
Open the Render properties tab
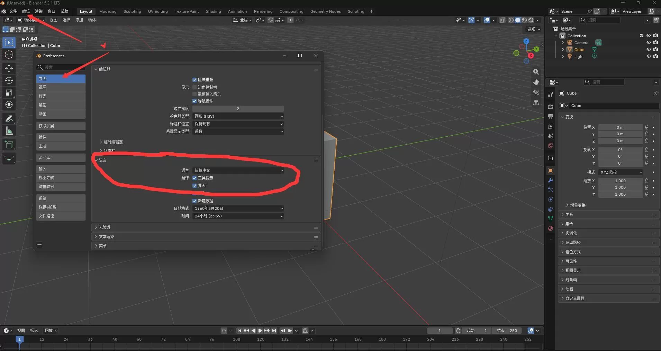[x=551, y=107]
